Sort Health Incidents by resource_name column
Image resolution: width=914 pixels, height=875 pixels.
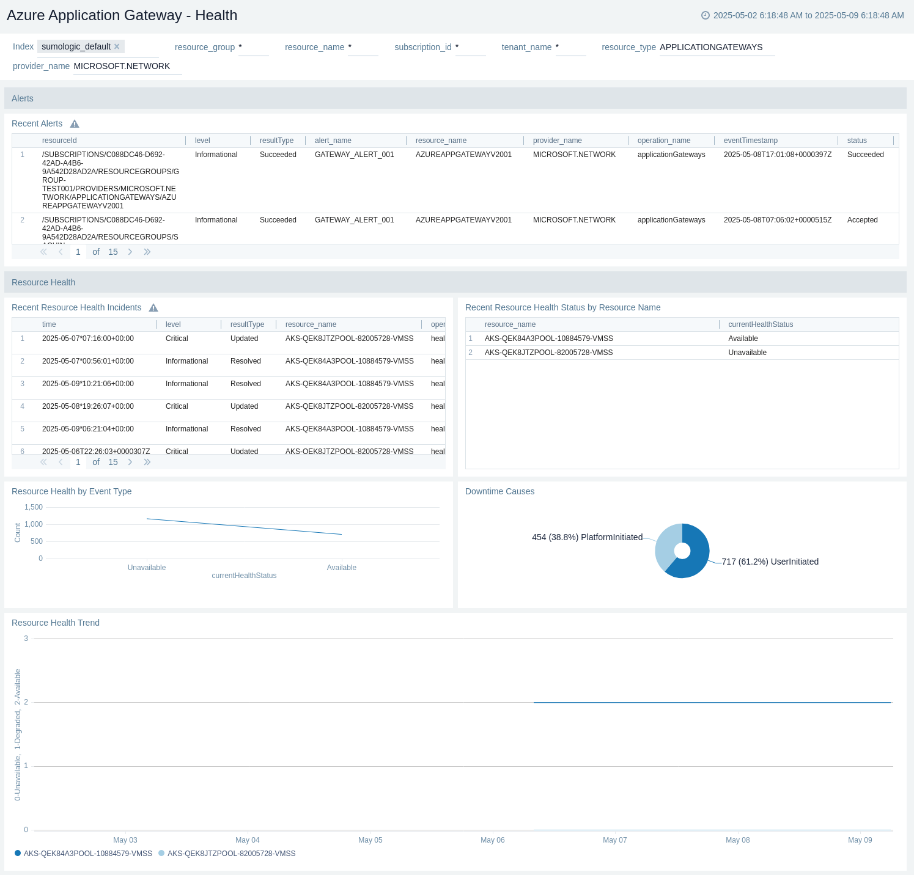click(311, 324)
